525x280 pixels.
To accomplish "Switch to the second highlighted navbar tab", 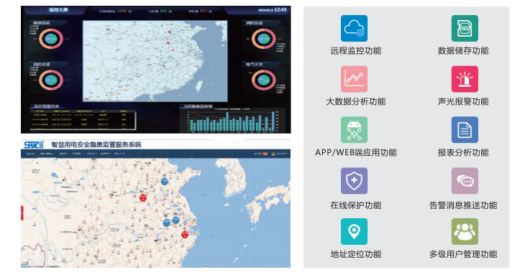I will coord(47,154).
